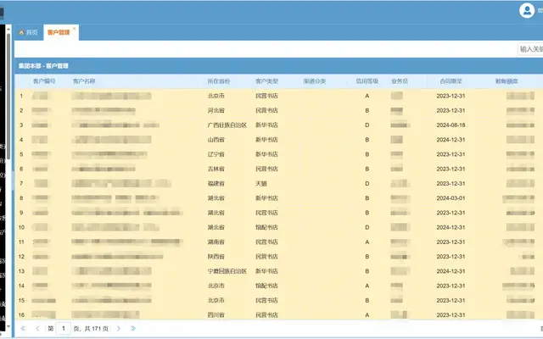Select the 湖南省 province cell
This screenshot has height=339, width=543.
pos(216,242)
